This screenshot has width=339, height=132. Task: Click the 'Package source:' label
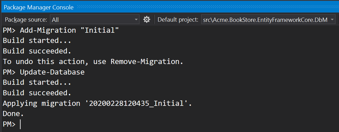coord(26,20)
